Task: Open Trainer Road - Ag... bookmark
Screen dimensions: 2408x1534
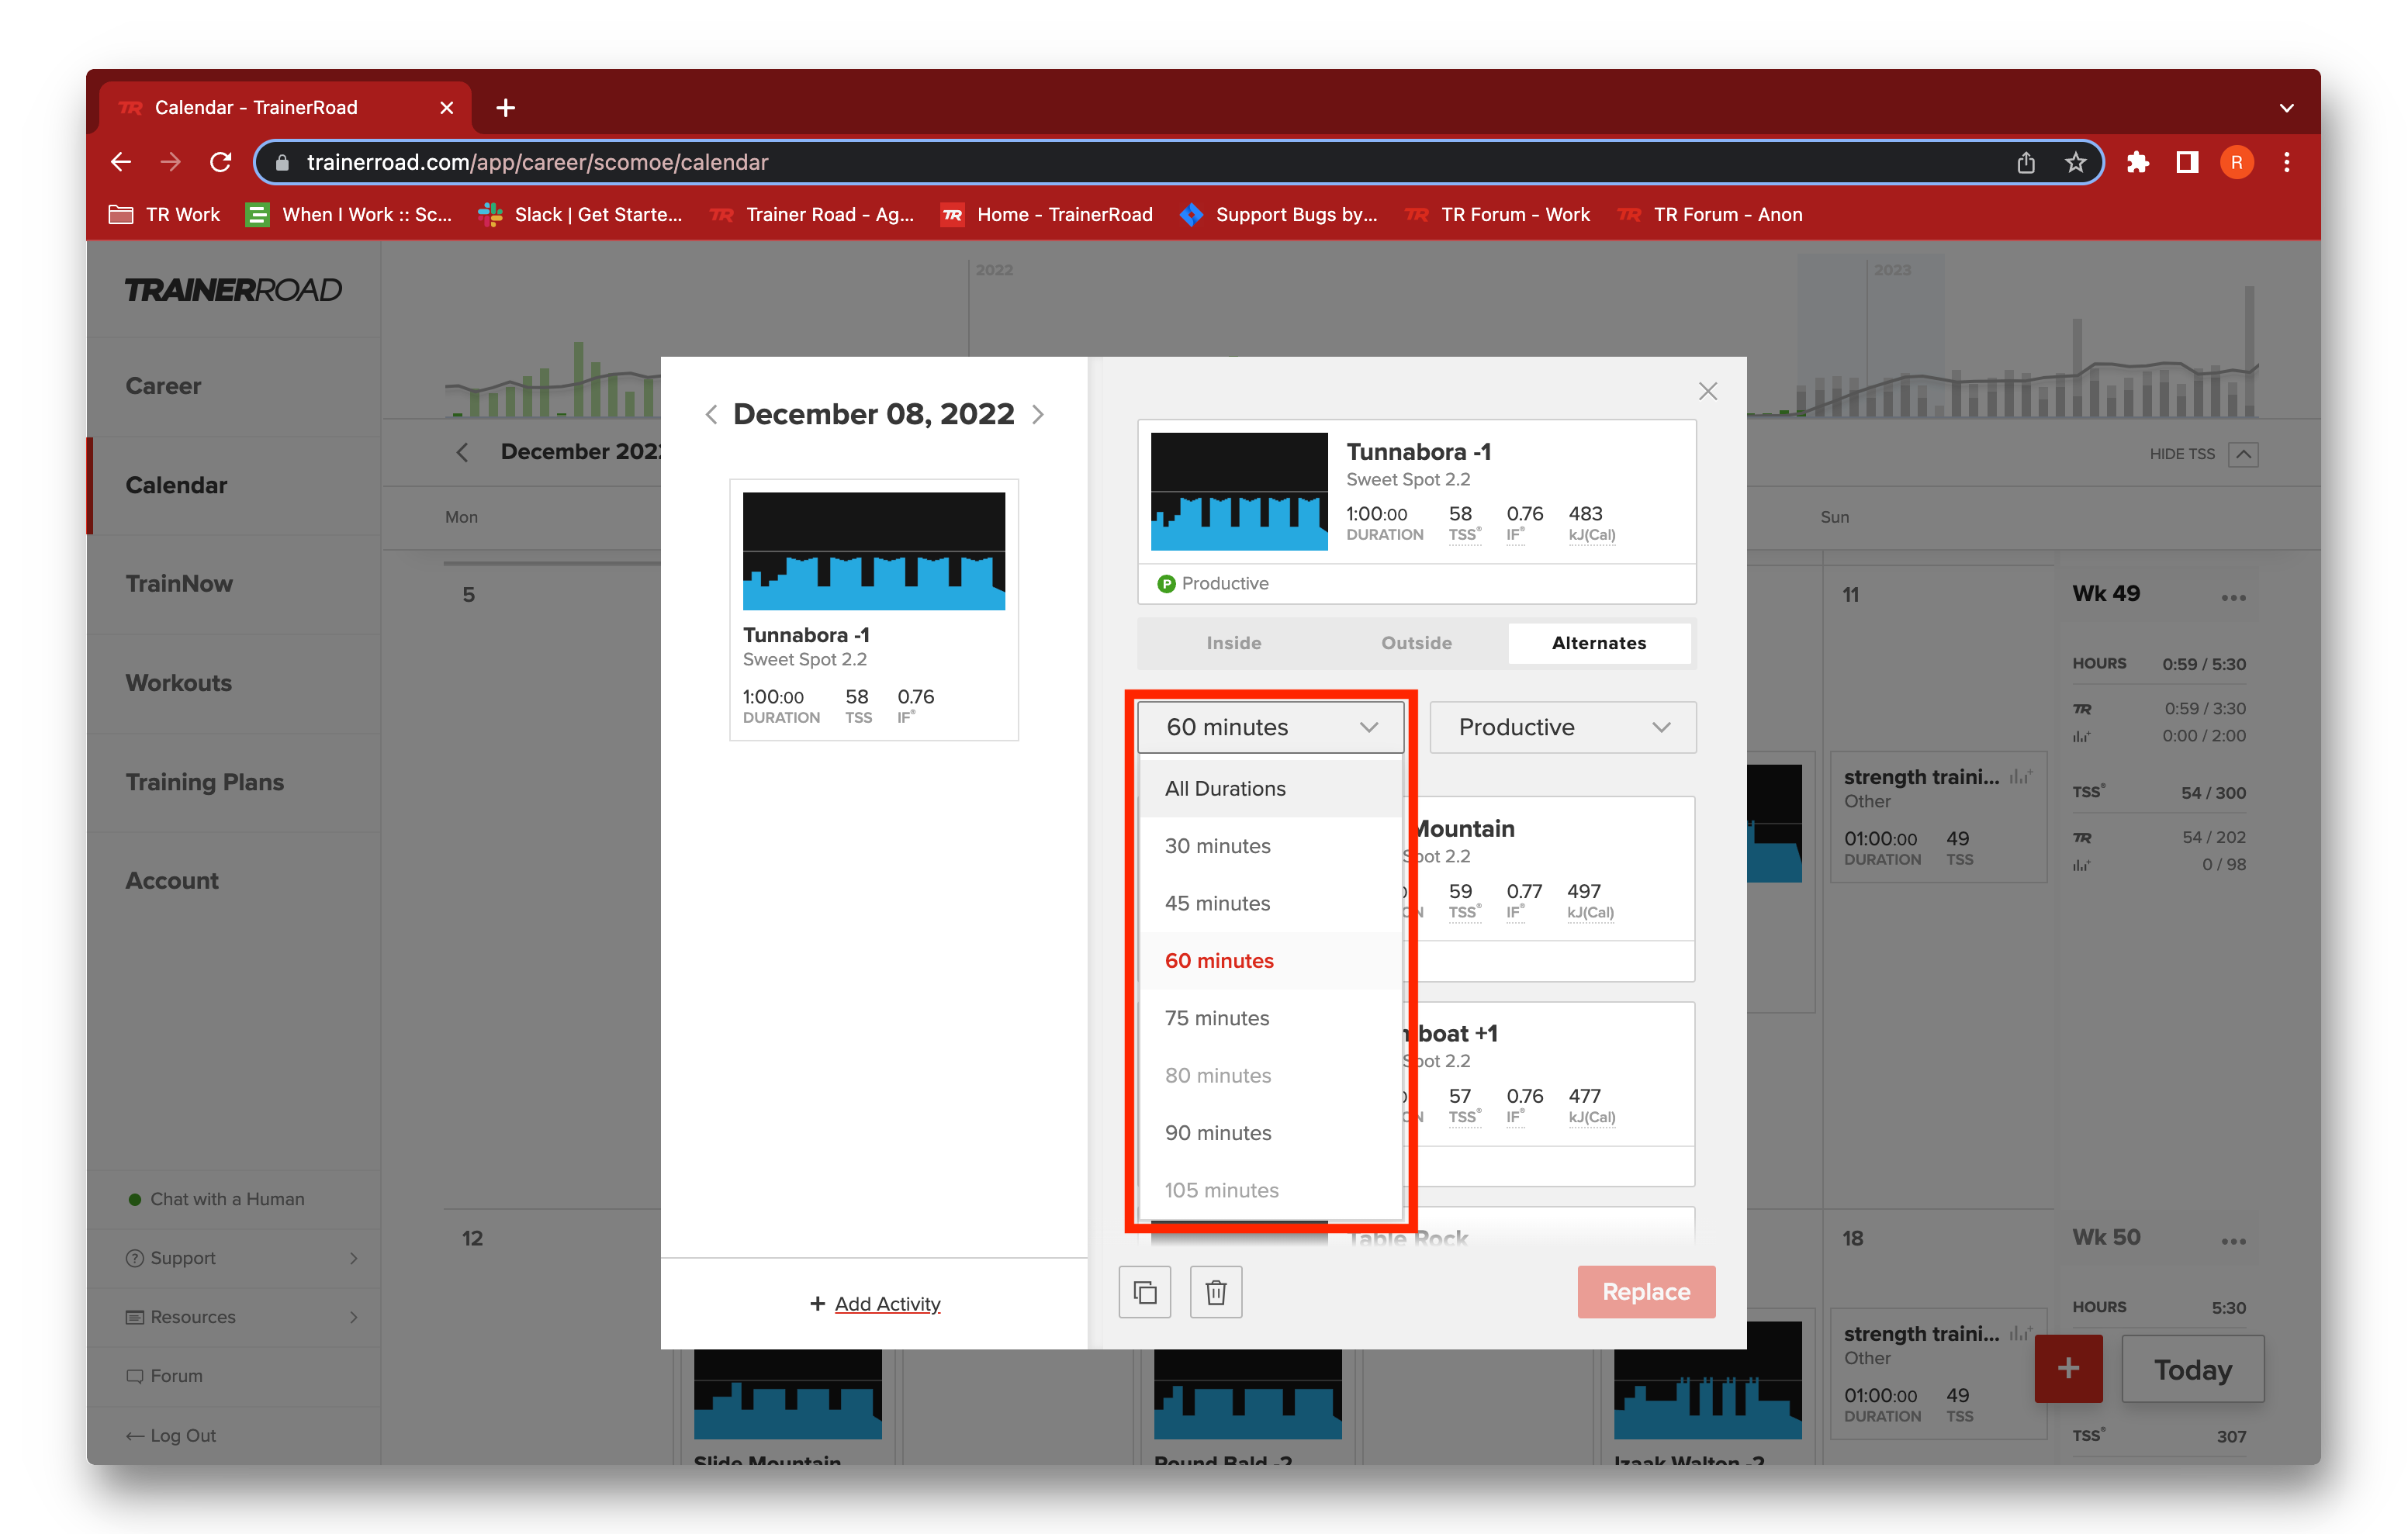Action: (813, 214)
